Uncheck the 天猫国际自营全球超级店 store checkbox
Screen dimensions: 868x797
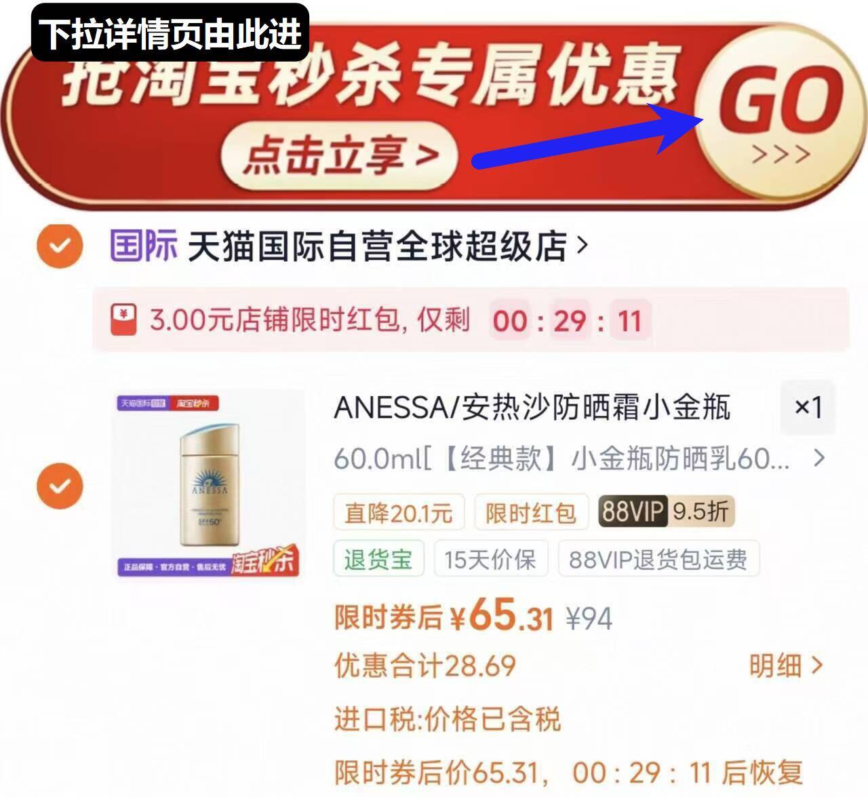pos(60,246)
